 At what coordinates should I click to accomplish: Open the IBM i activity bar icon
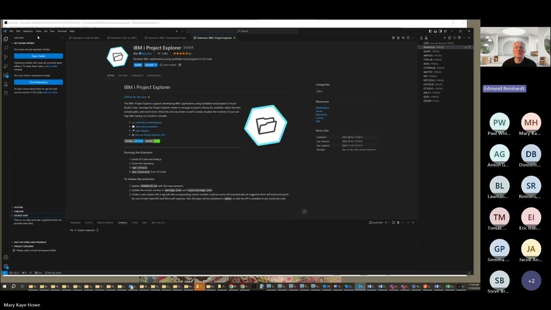(6, 84)
